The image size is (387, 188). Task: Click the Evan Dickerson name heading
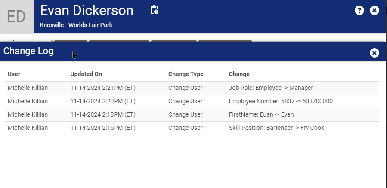87,11
